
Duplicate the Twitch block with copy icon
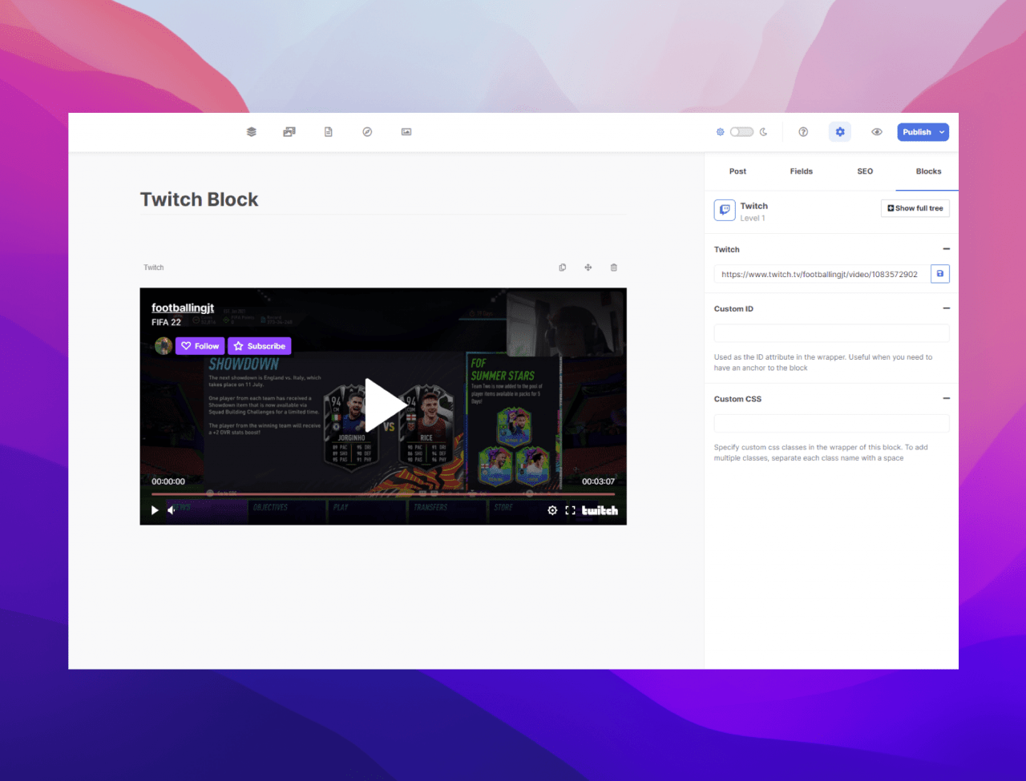pos(562,268)
